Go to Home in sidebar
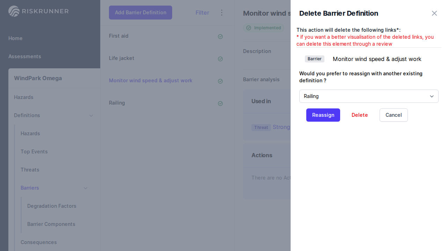The width and height of the screenshot is (447, 251). point(15,38)
